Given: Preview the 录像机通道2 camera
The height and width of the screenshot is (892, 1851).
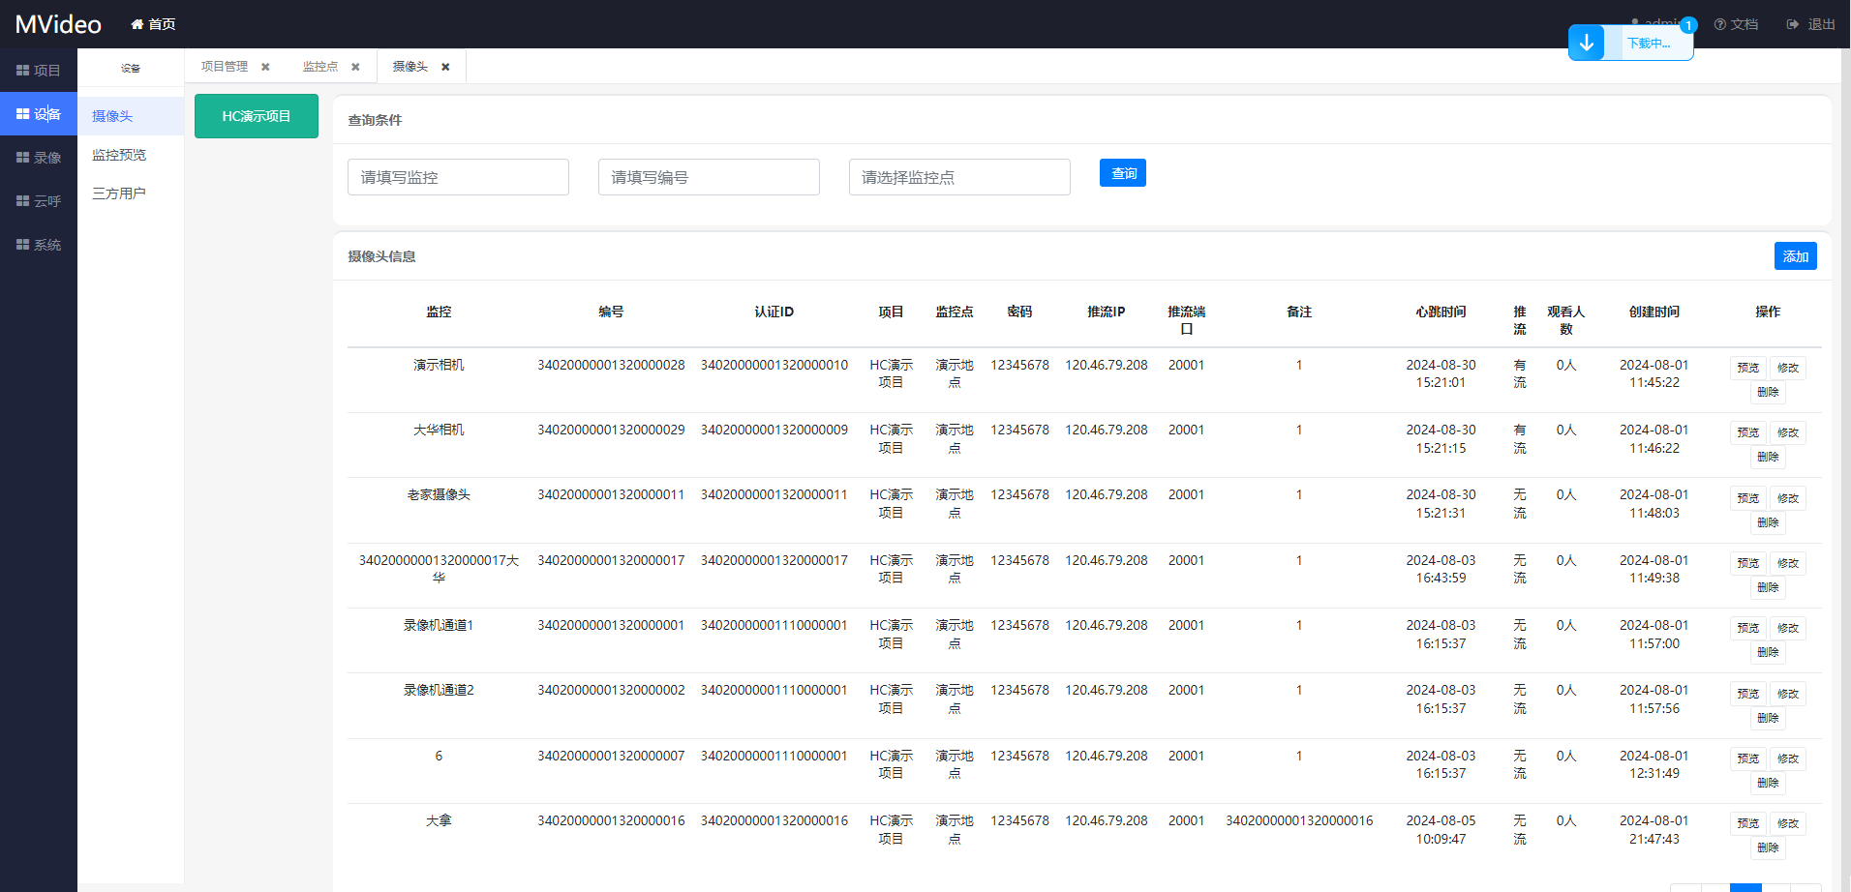Looking at the screenshot, I should pos(1748,694).
